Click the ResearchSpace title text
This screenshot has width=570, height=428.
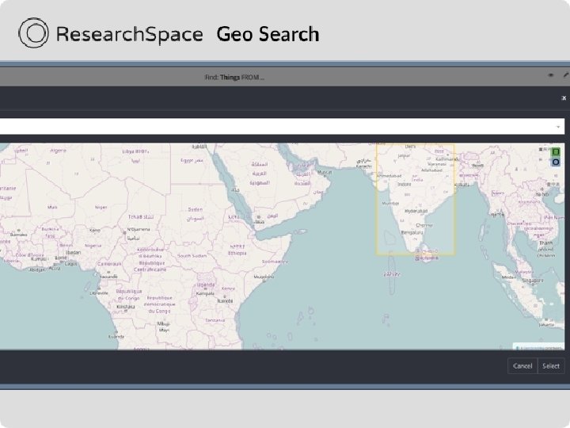(129, 34)
